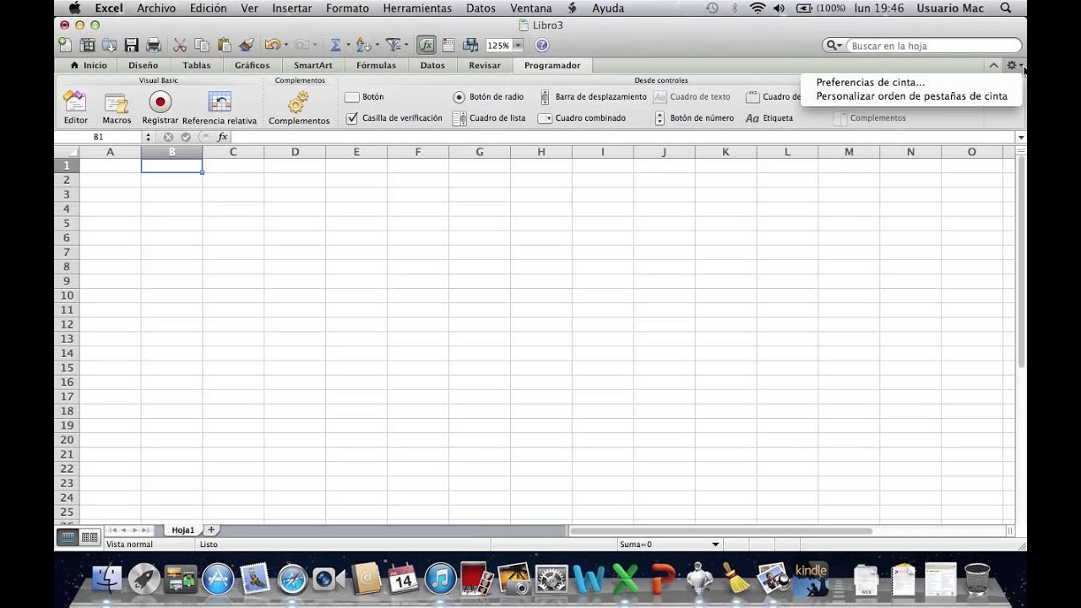Open Help with purple question mark
This screenshot has height=608, width=1081.
point(542,46)
